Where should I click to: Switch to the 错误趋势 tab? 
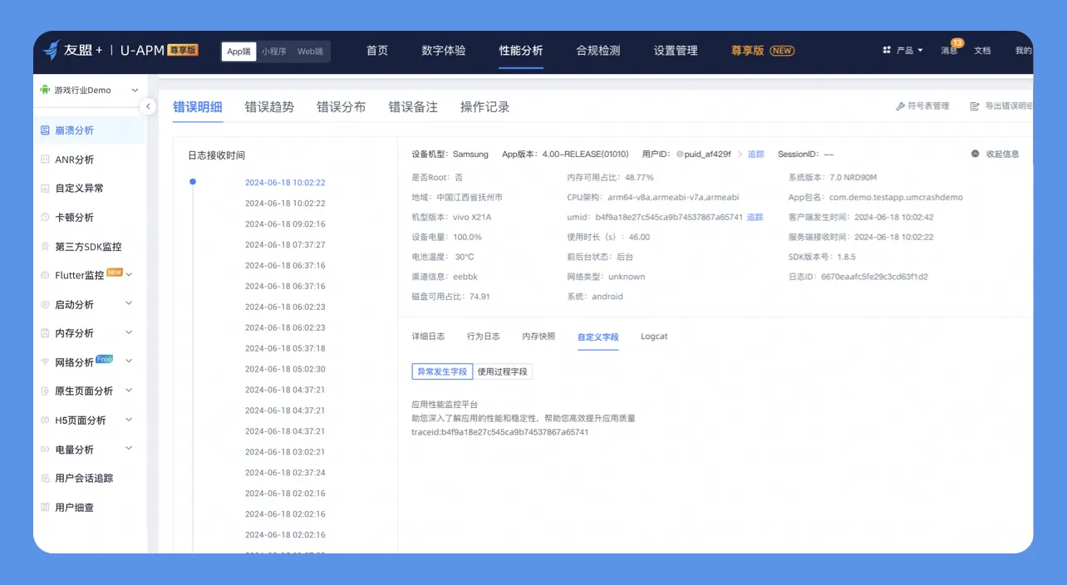point(269,107)
